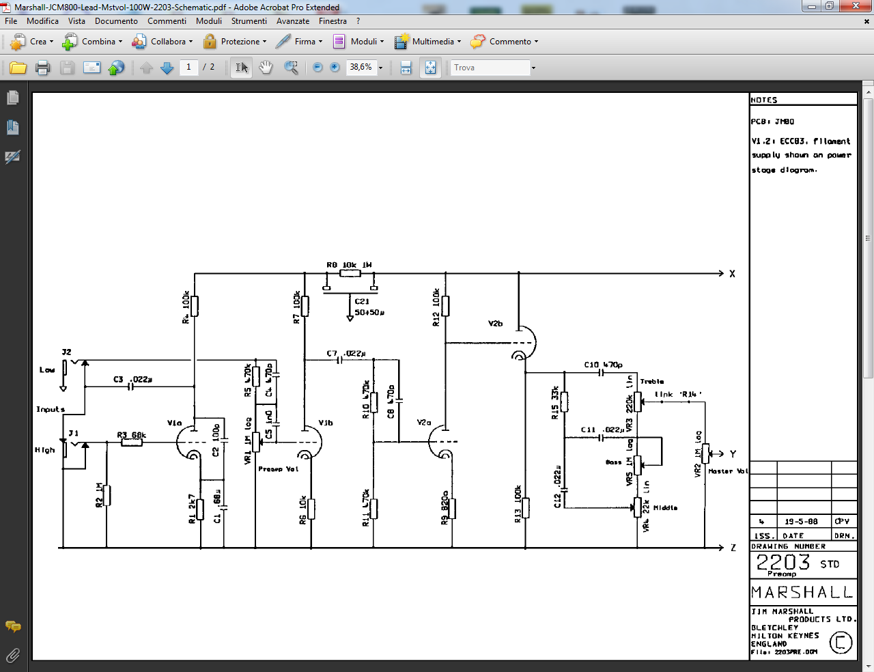Print the document using the printer icon
This screenshot has height=672, width=874.
pyautogui.click(x=43, y=68)
